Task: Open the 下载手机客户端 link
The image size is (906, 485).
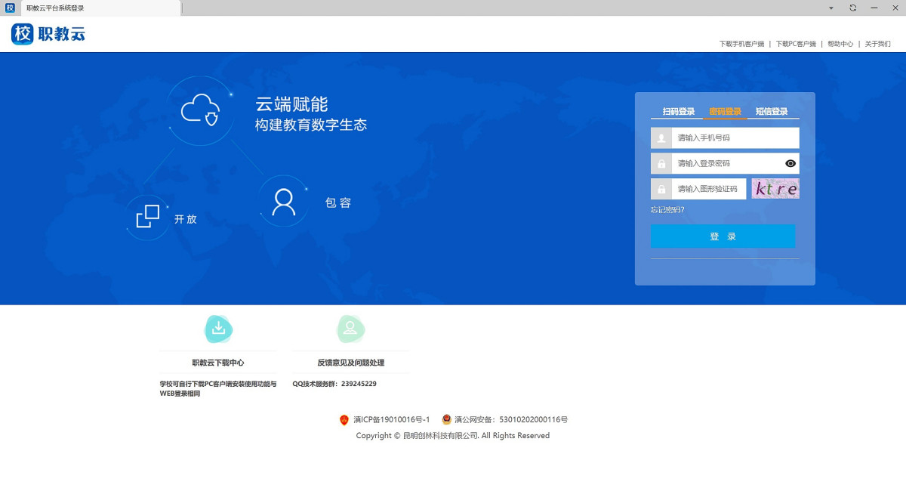Action: point(741,44)
